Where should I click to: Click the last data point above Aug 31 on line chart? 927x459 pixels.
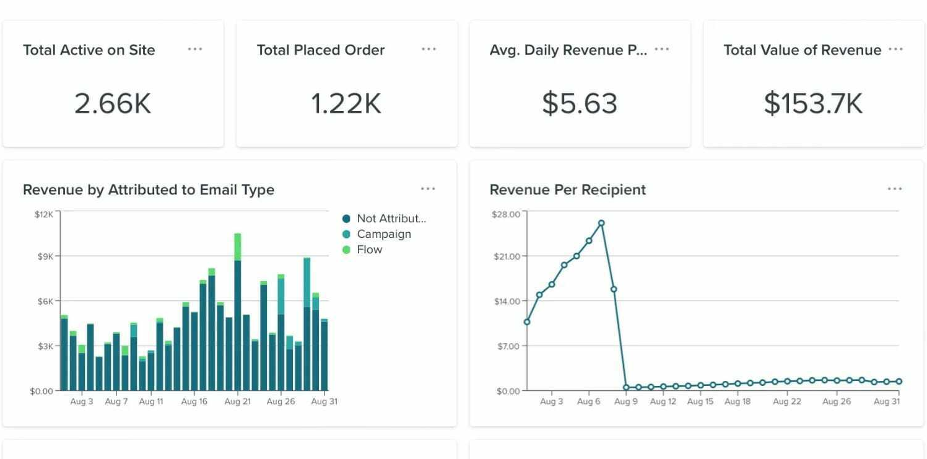click(899, 382)
